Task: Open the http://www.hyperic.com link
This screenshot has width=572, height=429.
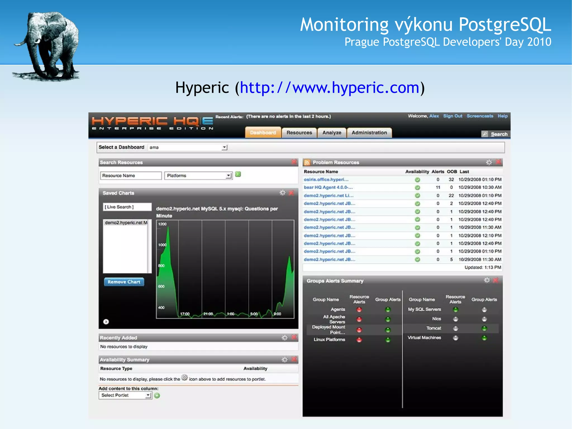Action: tap(330, 87)
